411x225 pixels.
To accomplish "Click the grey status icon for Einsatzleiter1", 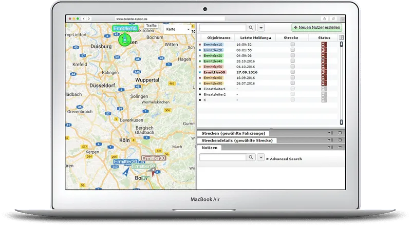I will [324, 89].
